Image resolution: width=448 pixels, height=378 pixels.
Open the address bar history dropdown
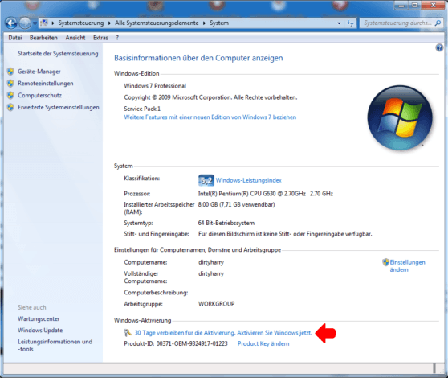(339, 23)
